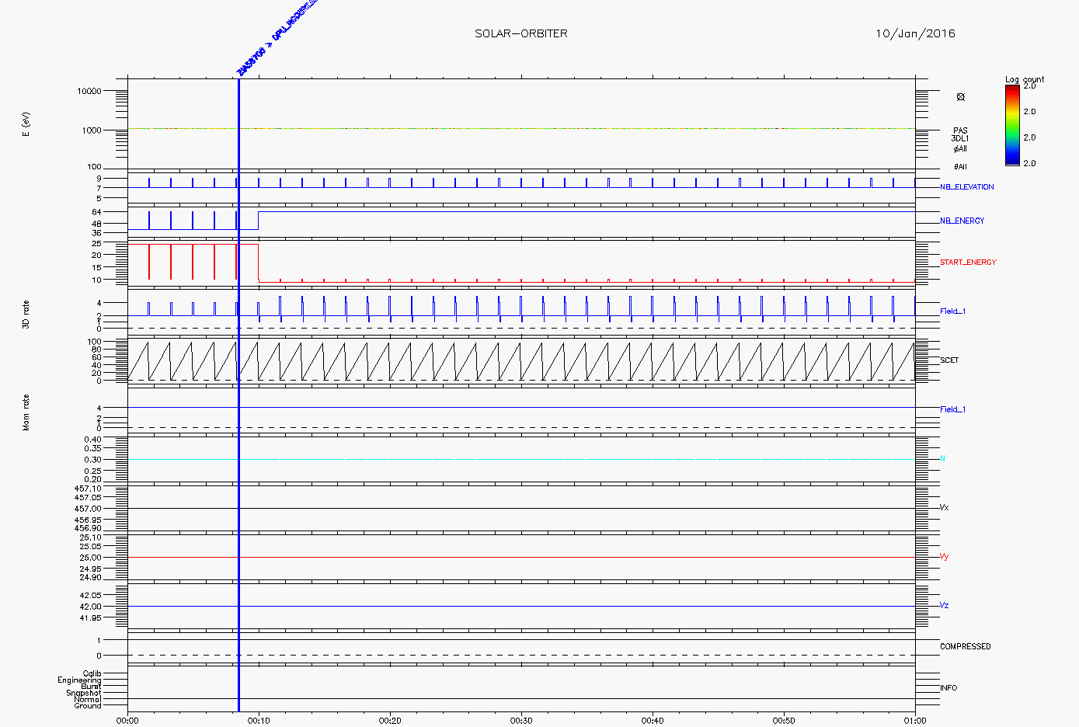This screenshot has height=727, width=1079.
Task: Click the 01:00 time axis label
Action: coord(915,721)
